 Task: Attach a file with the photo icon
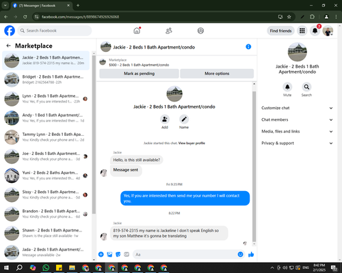(109, 255)
